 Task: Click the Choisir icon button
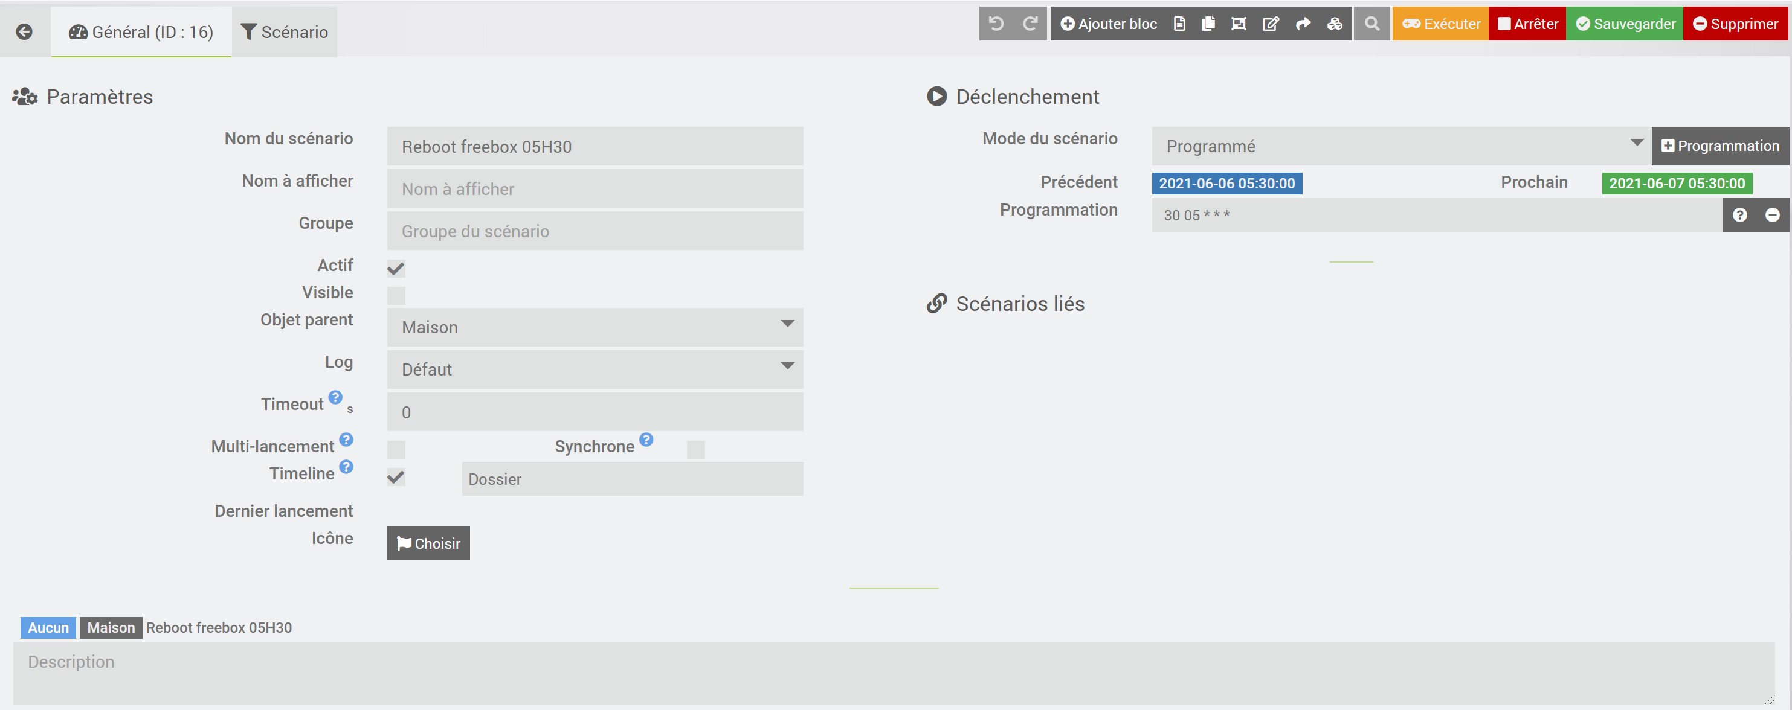tap(428, 543)
